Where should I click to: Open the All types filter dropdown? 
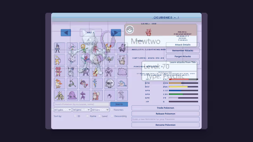(x=63, y=110)
